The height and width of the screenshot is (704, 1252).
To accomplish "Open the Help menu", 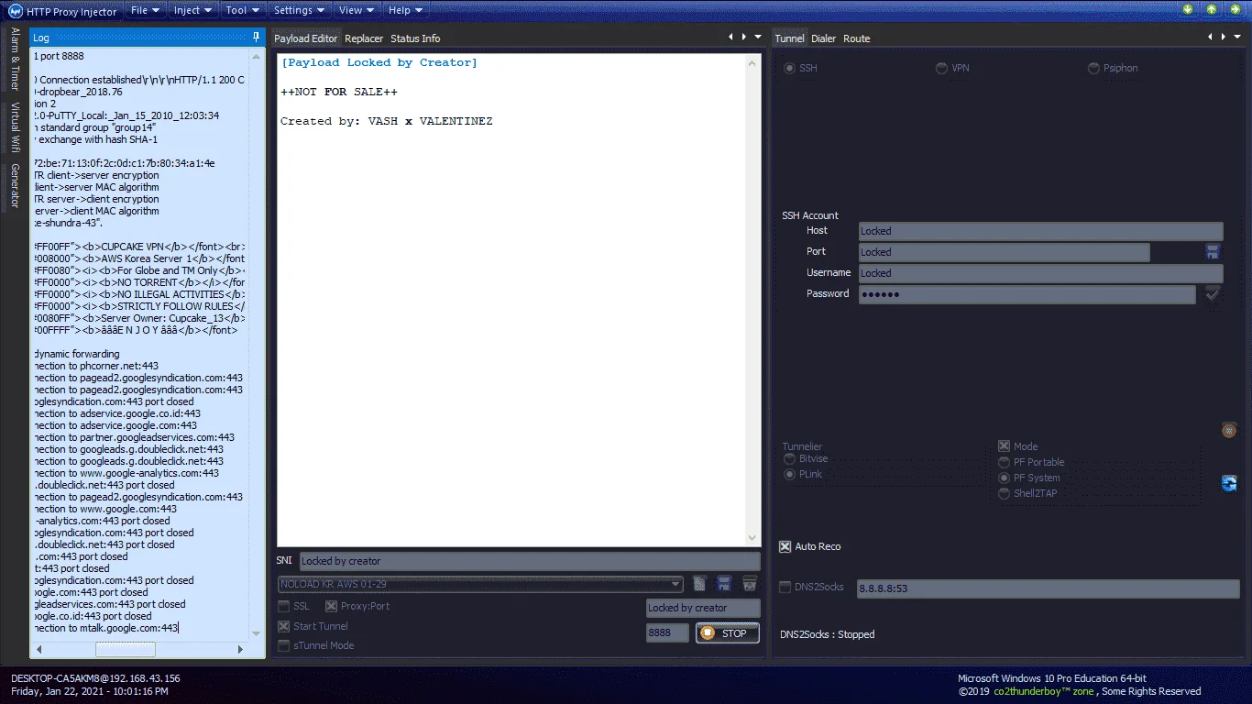I will (405, 10).
